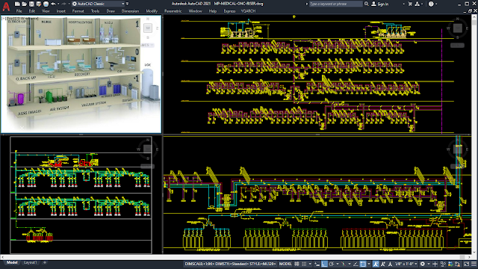Screen dimensions: 478x269
Task: Click the viewport label in the top-left viewport
Action: pos(20,19)
